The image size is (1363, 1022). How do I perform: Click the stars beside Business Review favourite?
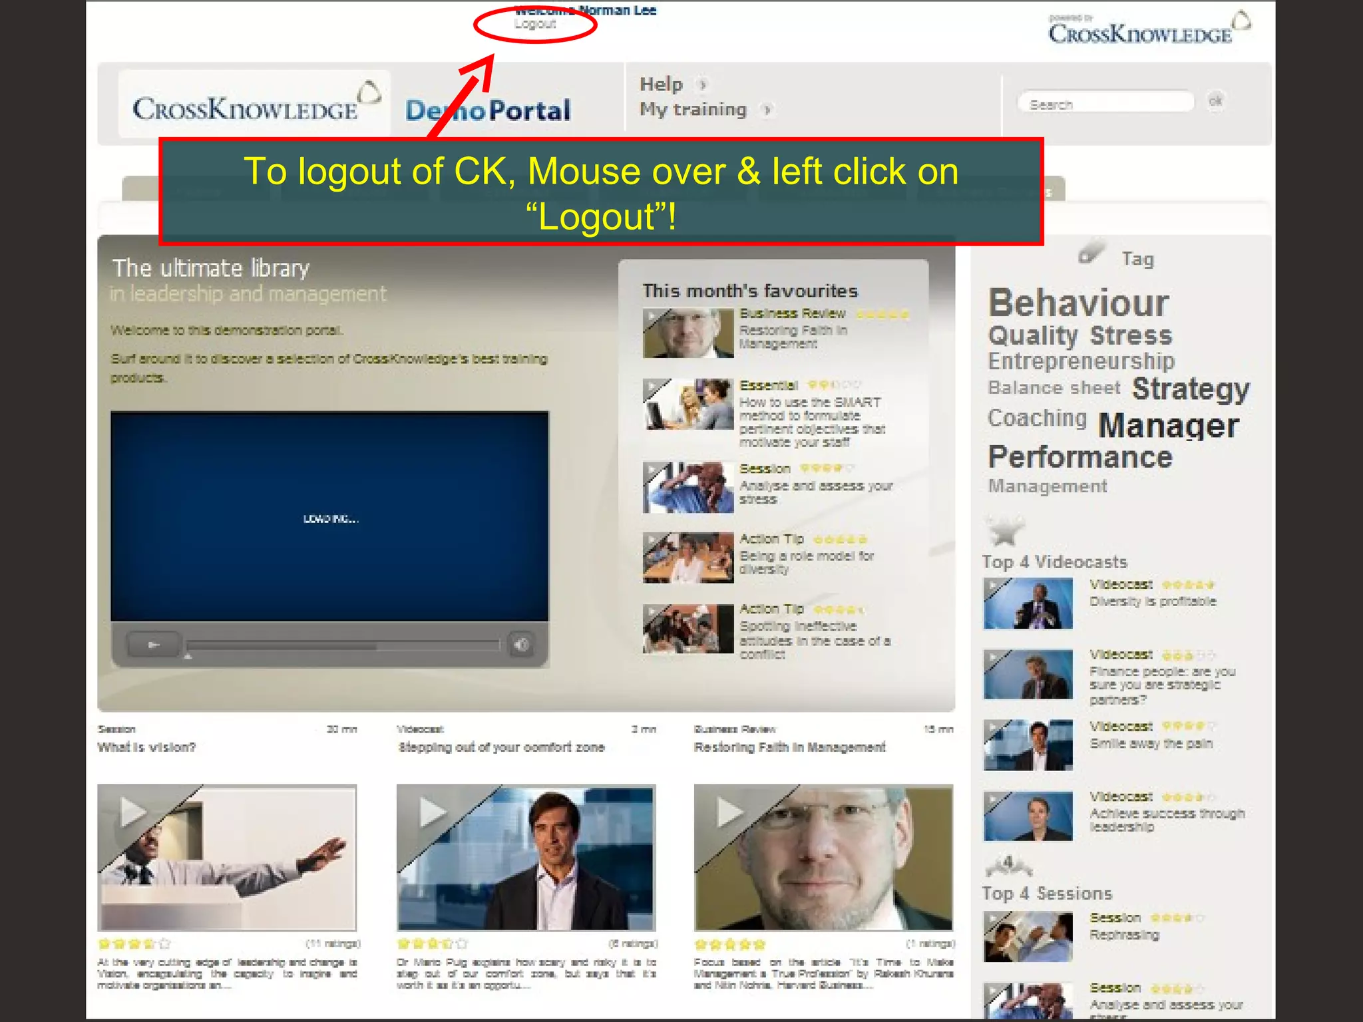point(882,314)
